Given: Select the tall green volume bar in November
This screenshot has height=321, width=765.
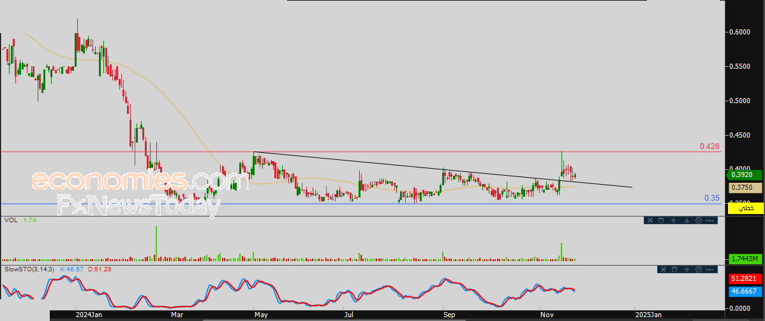Looking at the screenshot, I should tap(561, 251).
